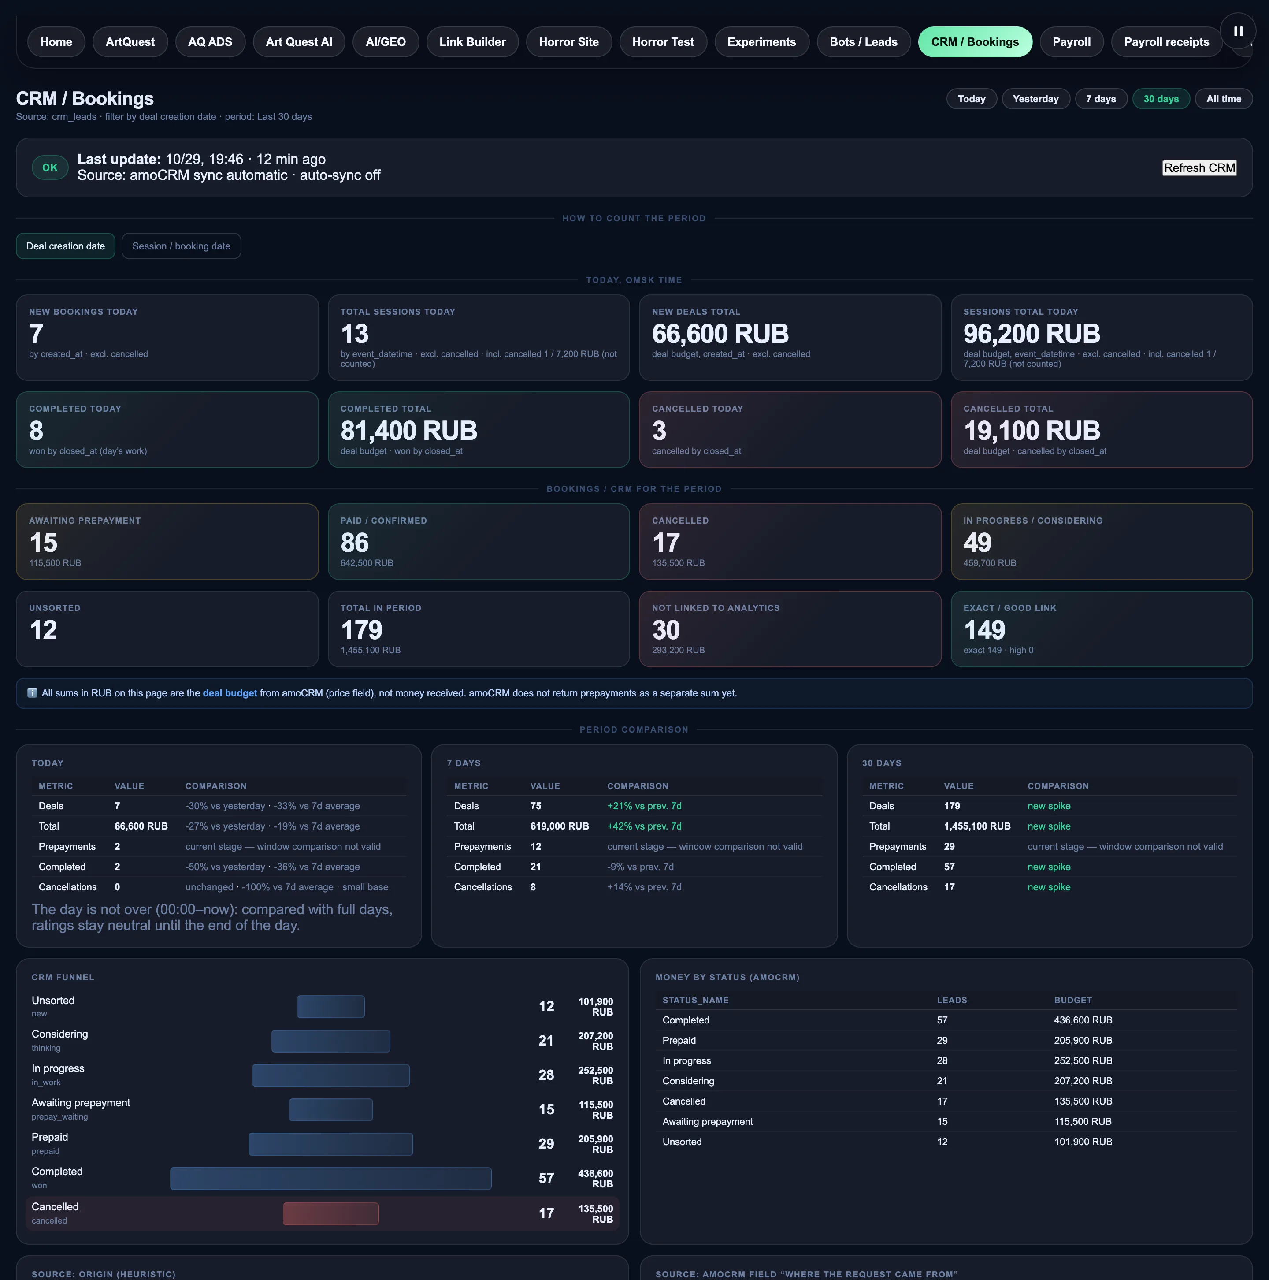
Task: Click the In progress funnel bar
Action: (330, 1075)
